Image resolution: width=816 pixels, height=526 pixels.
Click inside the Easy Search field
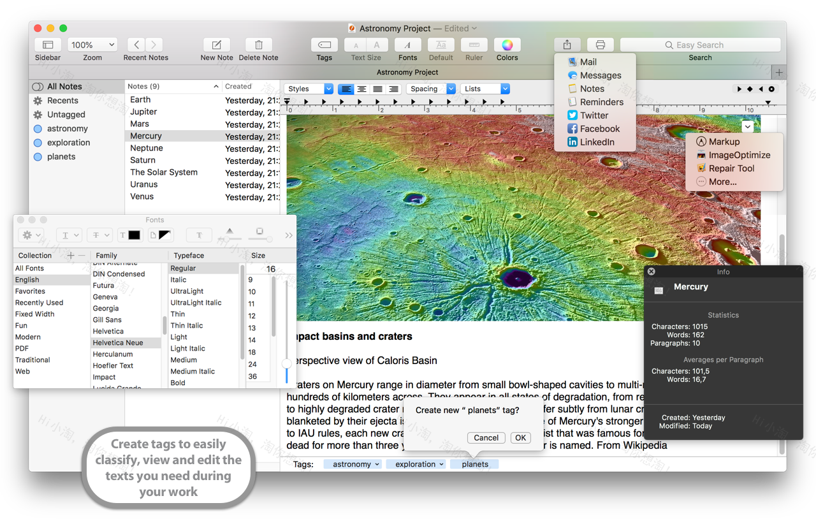click(700, 45)
